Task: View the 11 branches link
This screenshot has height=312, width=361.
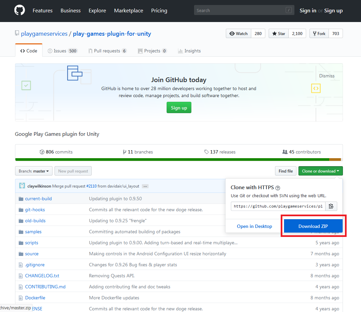Action: (x=138, y=152)
